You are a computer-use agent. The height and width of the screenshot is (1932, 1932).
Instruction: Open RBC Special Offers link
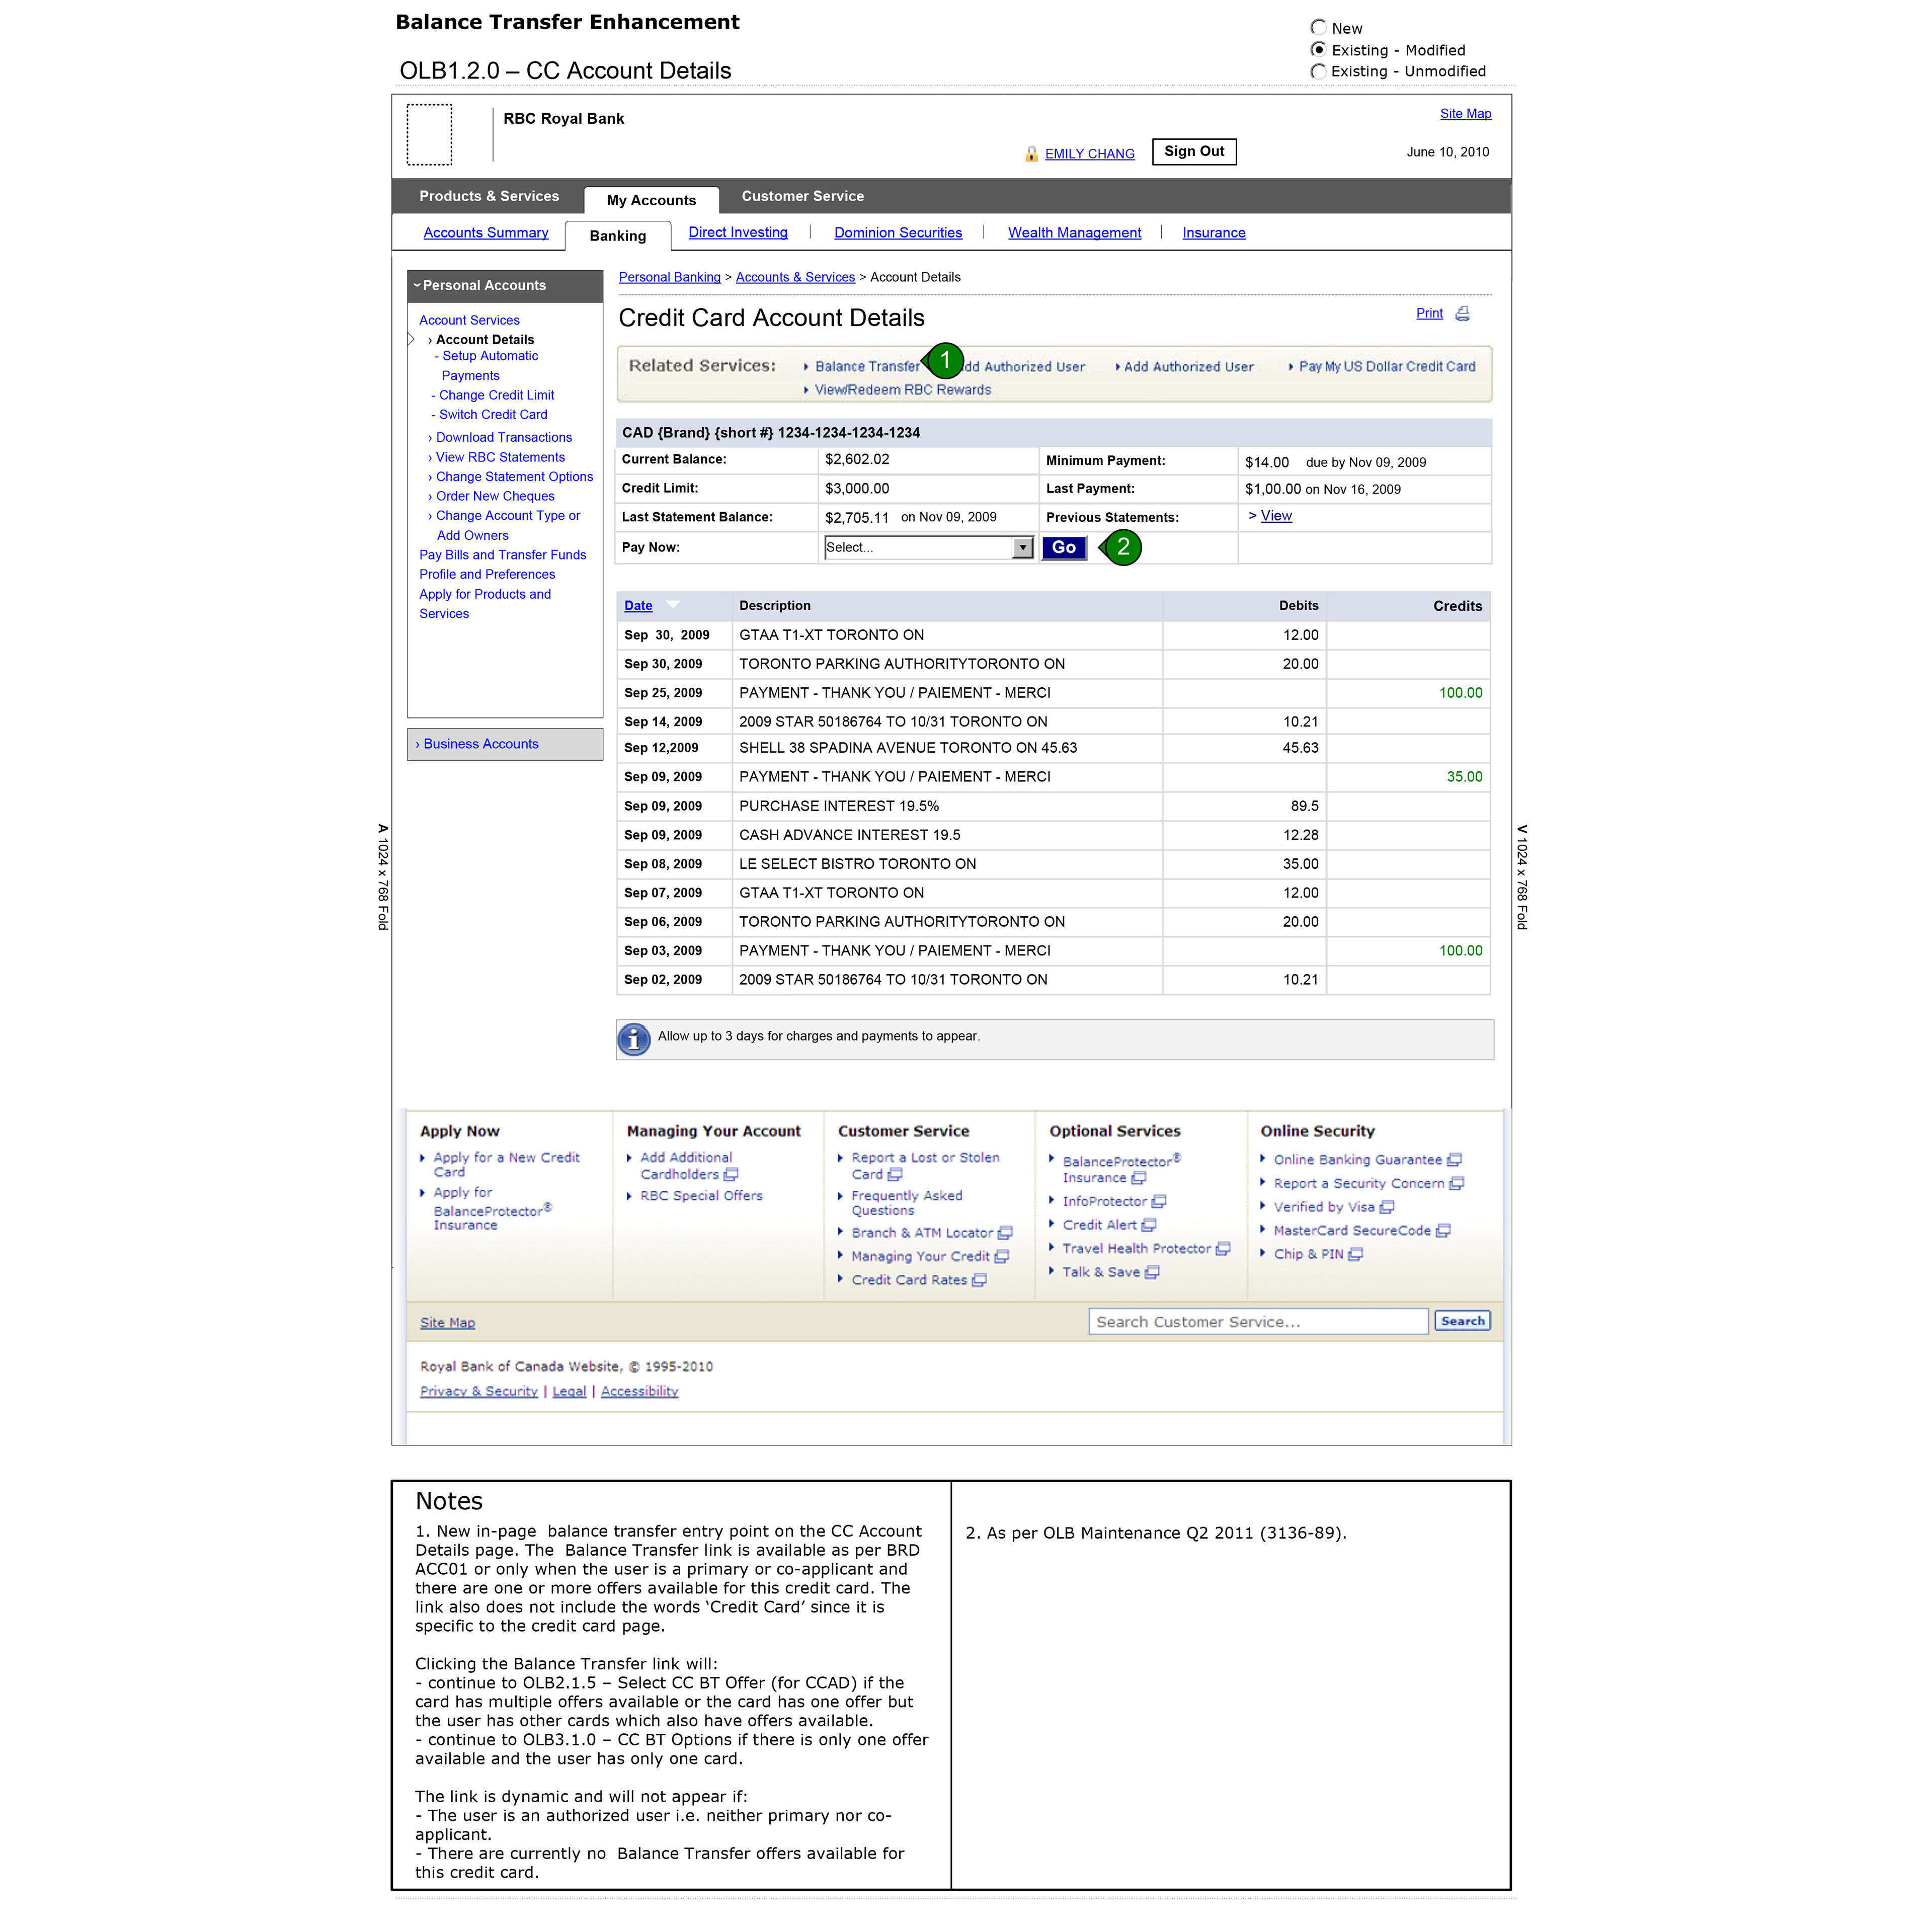click(x=701, y=1196)
